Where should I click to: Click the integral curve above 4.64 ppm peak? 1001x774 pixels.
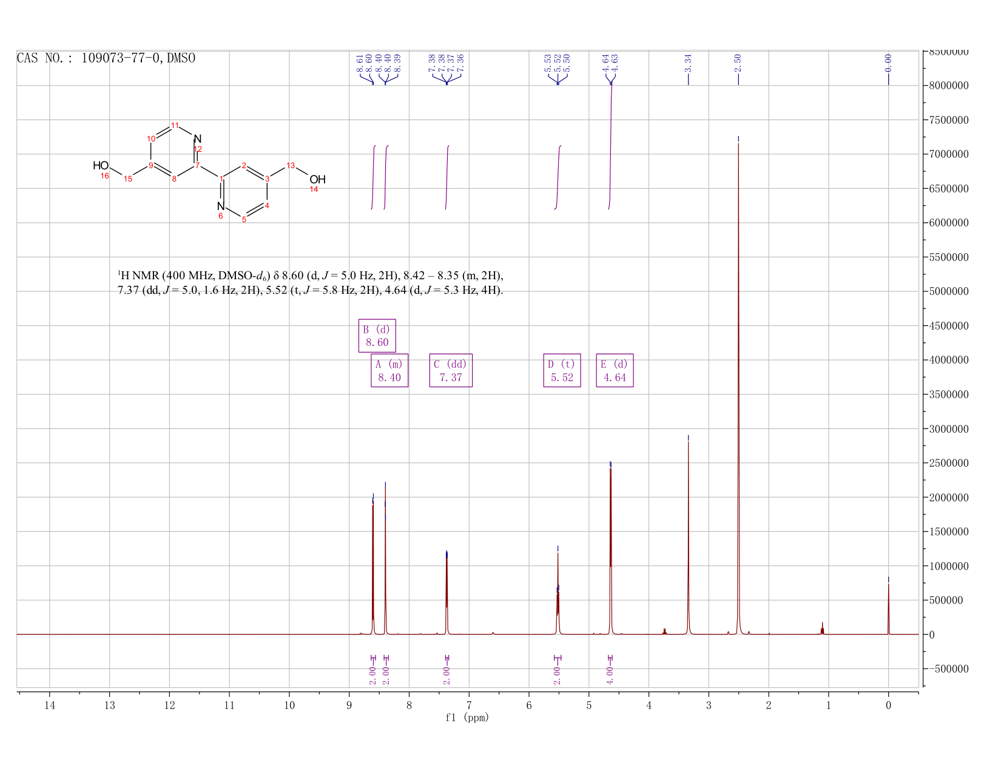(610, 146)
